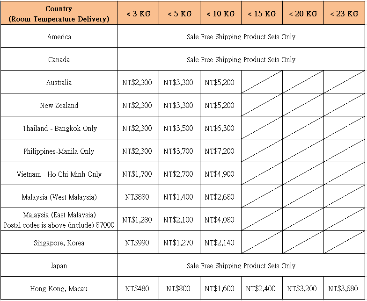Select the '< 3 KG' column header
The image size is (367, 301).
point(139,13)
